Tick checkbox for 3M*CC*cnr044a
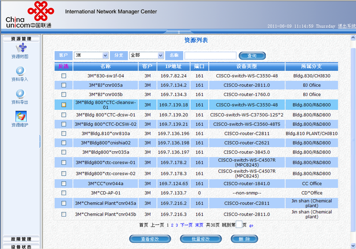This screenshot has width=356, height=249. click(x=64, y=184)
